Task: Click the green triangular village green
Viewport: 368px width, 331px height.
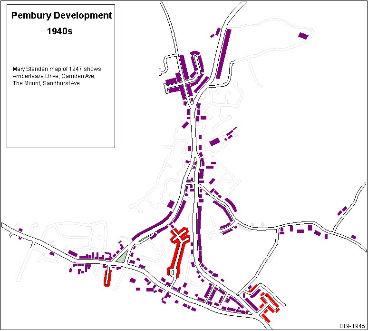Action: [x=123, y=257]
